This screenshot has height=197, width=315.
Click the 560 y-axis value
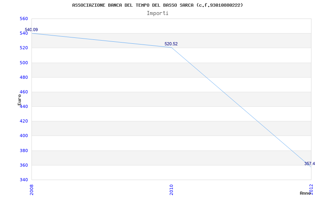tap(24, 19)
